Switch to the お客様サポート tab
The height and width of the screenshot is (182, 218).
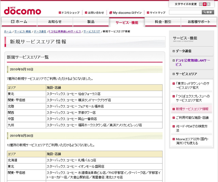pos(199,22)
